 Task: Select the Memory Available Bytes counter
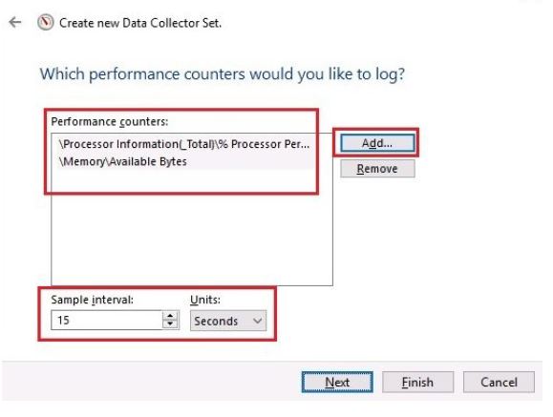pos(184,161)
